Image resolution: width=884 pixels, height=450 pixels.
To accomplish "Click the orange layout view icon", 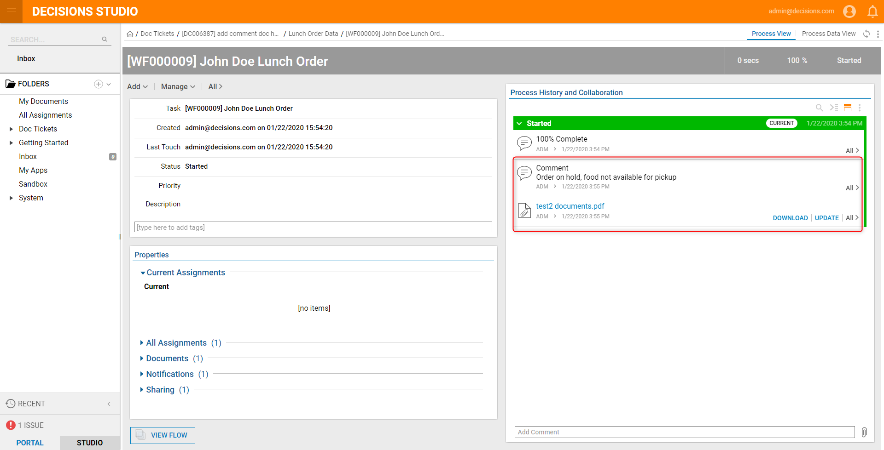I will [x=848, y=108].
